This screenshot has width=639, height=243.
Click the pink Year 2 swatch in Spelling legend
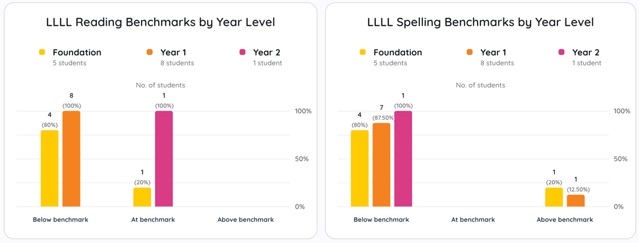[561, 52]
